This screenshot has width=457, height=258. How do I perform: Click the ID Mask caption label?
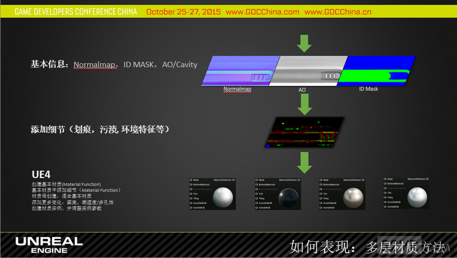[x=368, y=89]
